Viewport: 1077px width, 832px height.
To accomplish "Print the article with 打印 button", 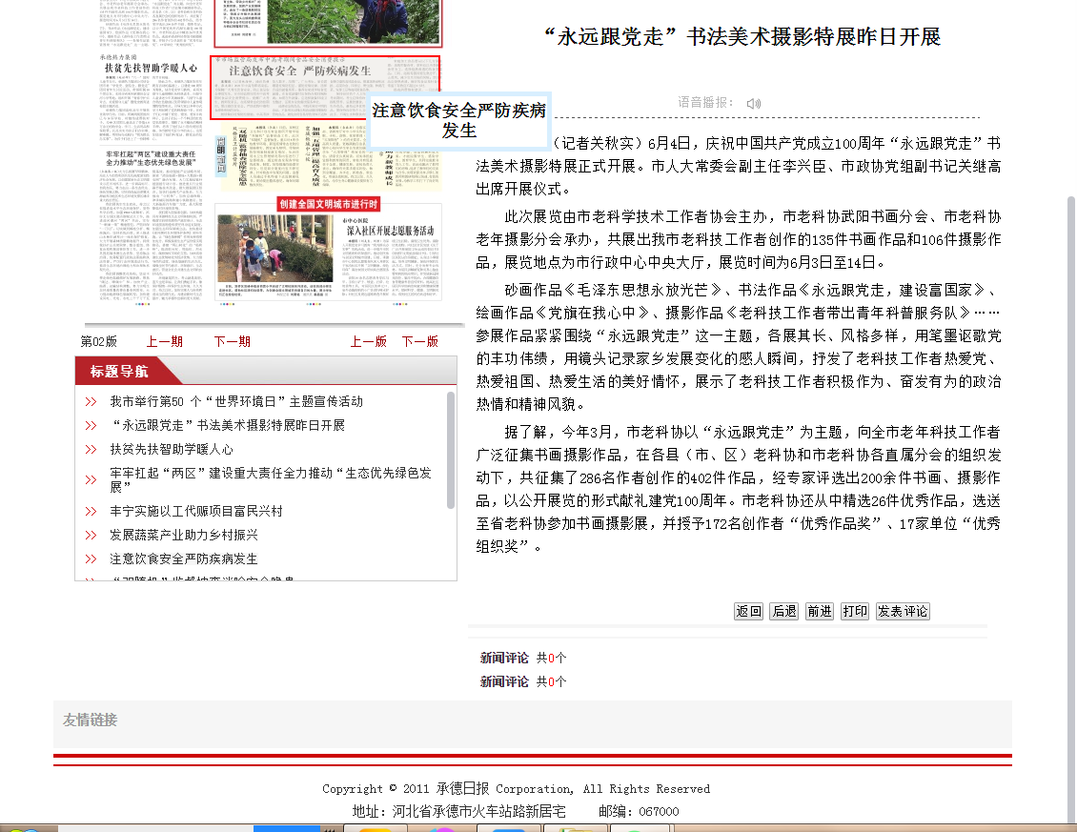I will coord(855,612).
